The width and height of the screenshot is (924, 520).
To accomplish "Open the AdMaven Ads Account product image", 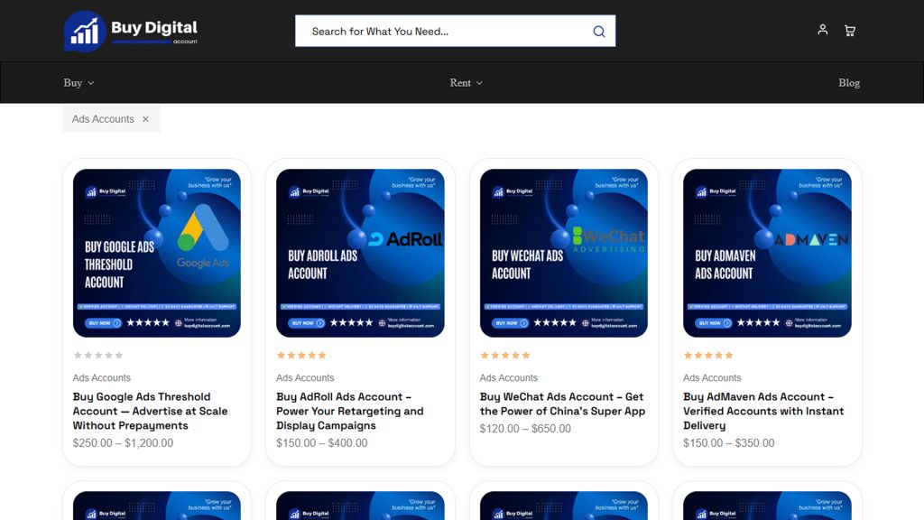I will [767, 253].
